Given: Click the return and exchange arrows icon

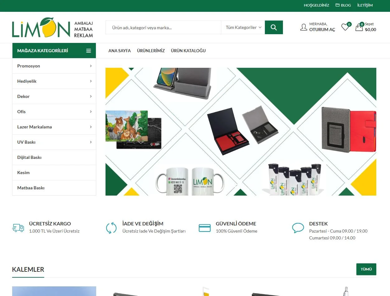Looking at the screenshot, I should point(111,228).
